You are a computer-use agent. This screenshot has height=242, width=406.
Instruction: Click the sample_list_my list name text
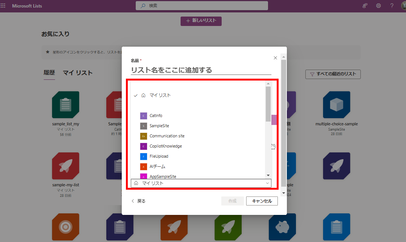(66, 124)
